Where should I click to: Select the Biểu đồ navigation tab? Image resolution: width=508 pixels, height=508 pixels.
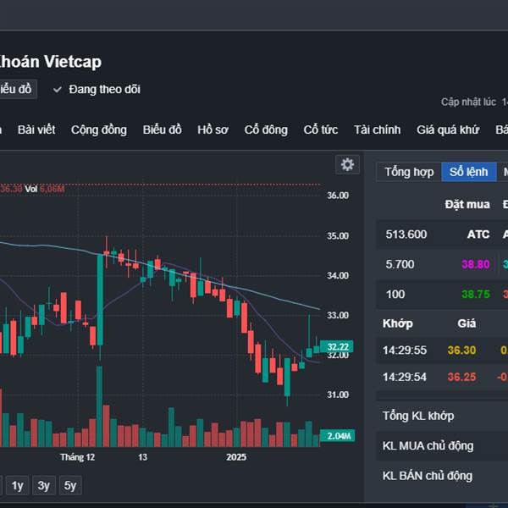click(x=162, y=130)
